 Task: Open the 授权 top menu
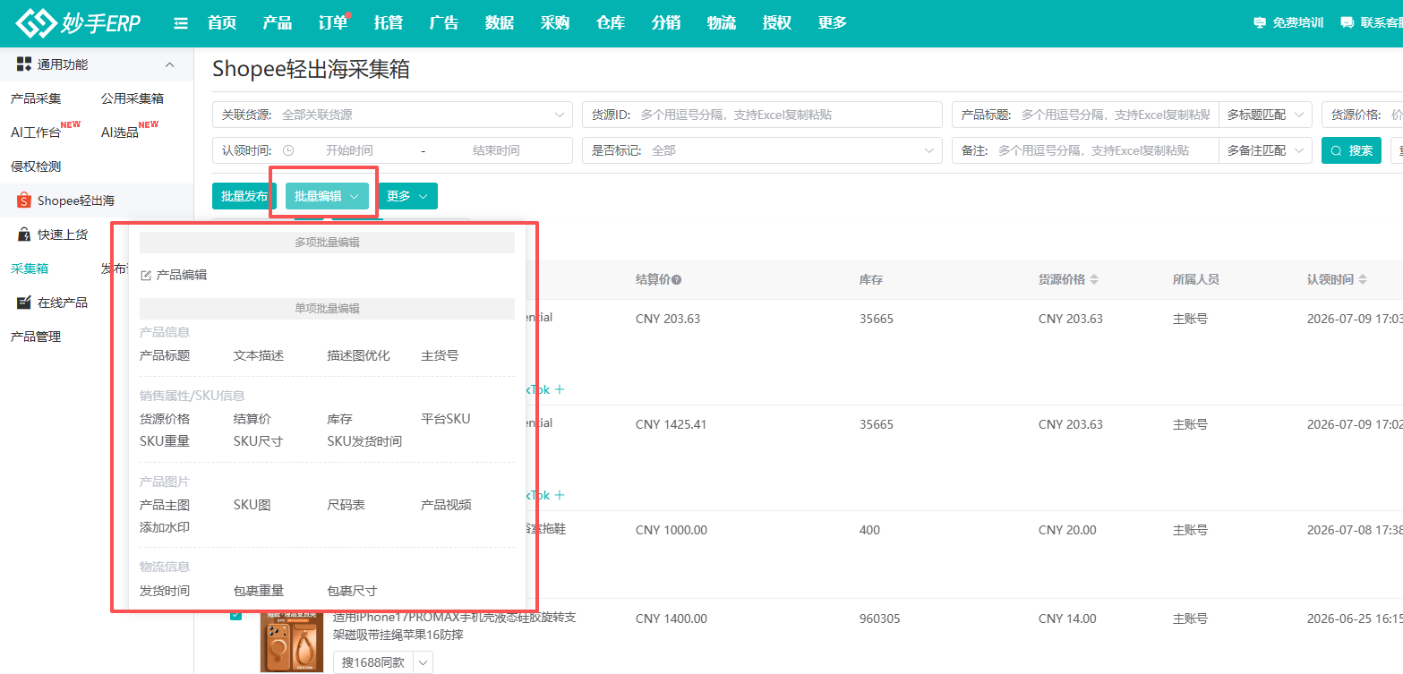[x=777, y=23]
